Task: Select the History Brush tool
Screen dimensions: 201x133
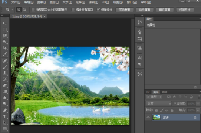Action: [x=5, y=79]
